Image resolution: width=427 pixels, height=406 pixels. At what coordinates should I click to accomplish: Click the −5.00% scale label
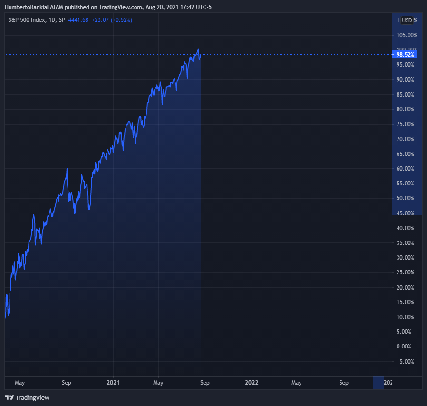405,362
